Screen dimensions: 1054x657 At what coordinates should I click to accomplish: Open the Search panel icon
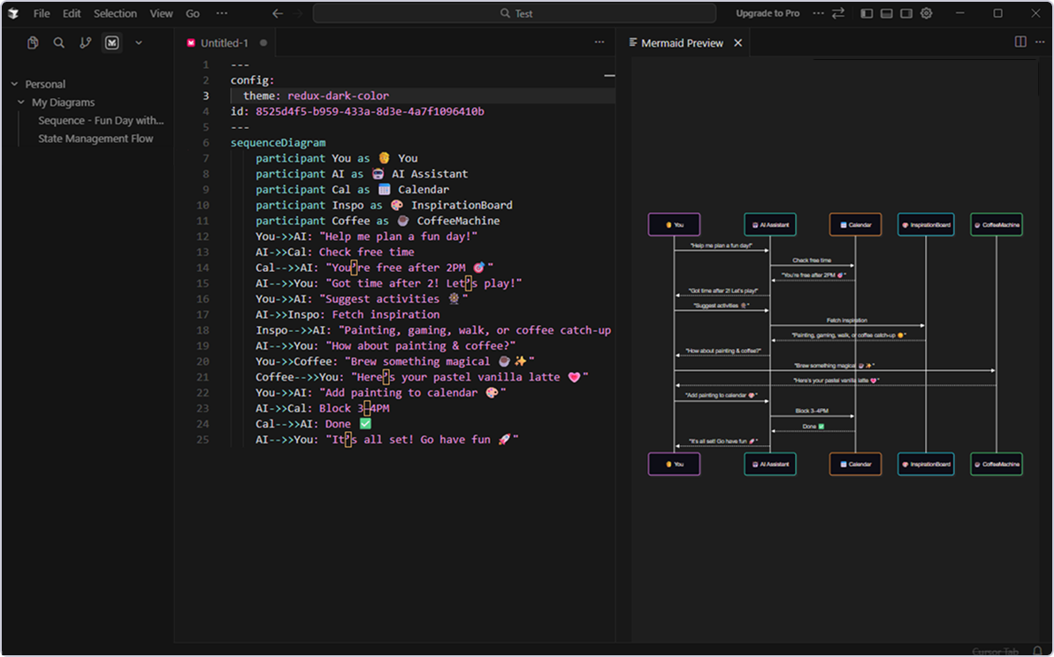[x=58, y=42]
